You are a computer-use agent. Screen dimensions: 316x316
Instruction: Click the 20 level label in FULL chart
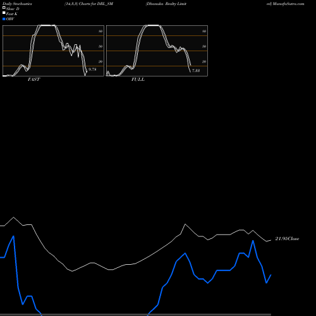(x=204, y=61)
